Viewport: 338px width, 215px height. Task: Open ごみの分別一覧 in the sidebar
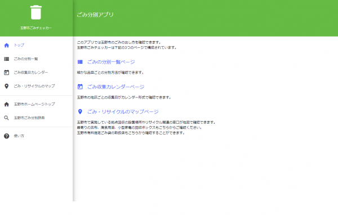point(26,59)
